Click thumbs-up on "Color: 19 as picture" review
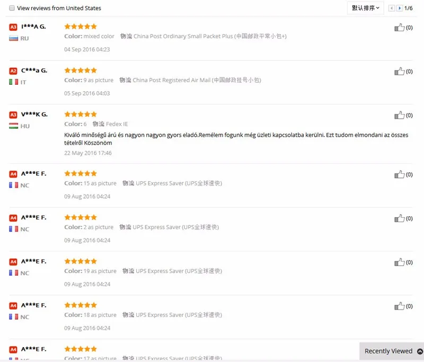This screenshot has width=424, height=362. click(x=399, y=262)
